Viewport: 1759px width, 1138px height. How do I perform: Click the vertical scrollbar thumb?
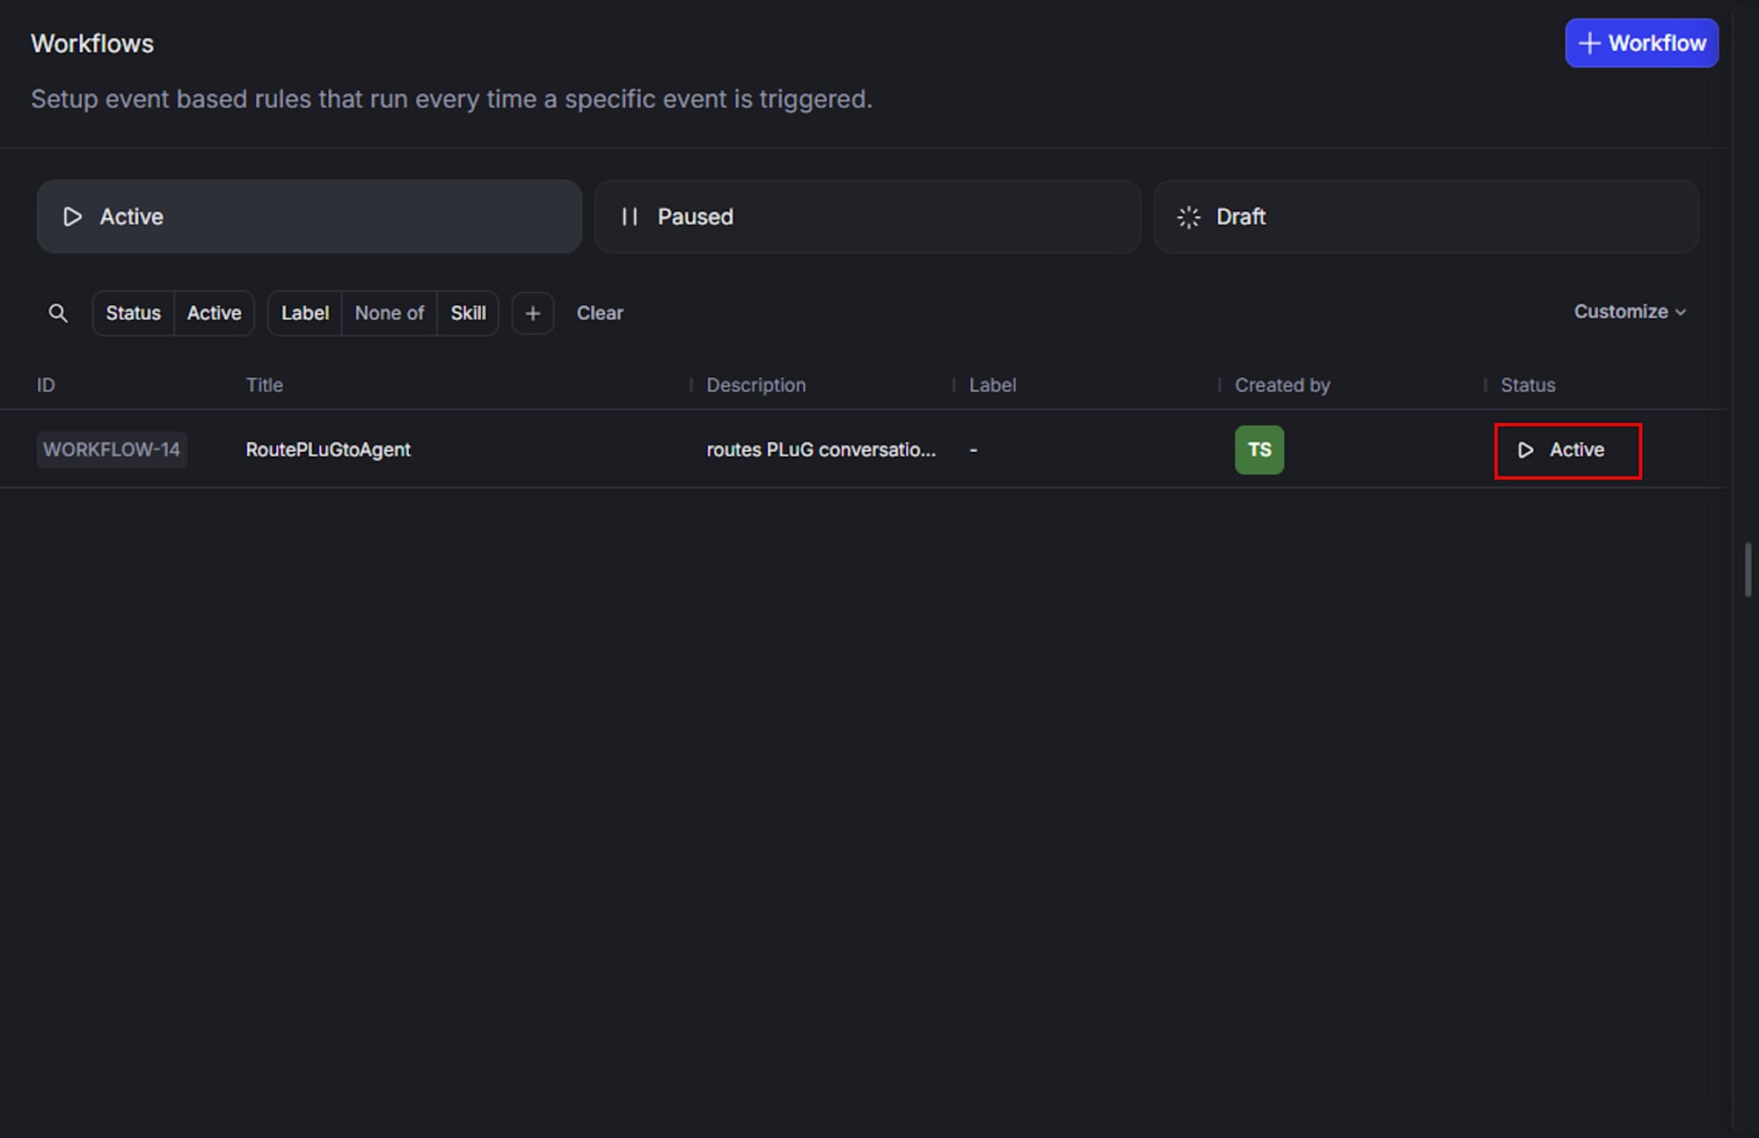coord(1748,570)
